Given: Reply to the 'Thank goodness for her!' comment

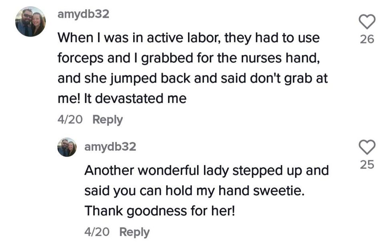Looking at the screenshot, I should click(x=134, y=232).
